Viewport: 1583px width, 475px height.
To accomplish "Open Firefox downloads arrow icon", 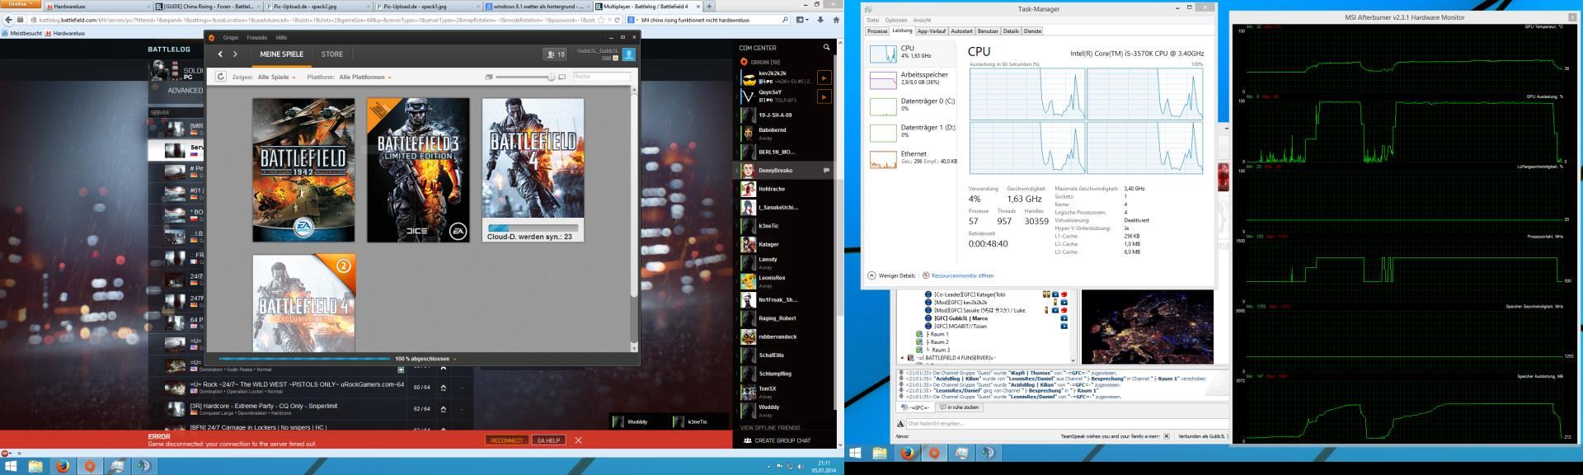I will 820,20.
